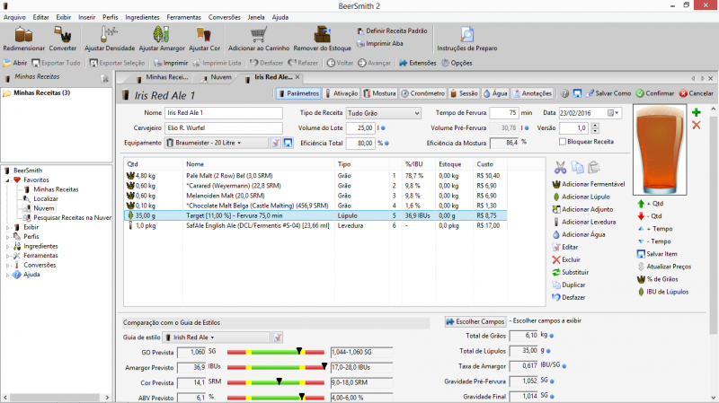Click the scissors cut icon
Image resolution: width=719 pixels, height=403 pixels.
pyautogui.click(x=560, y=168)
